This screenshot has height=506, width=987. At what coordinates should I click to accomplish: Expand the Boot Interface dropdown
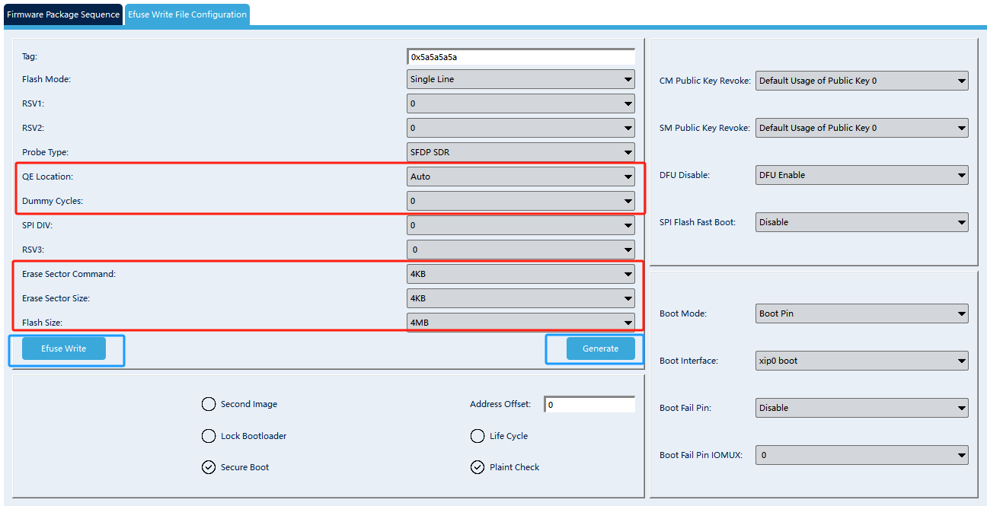pos(862,361)
